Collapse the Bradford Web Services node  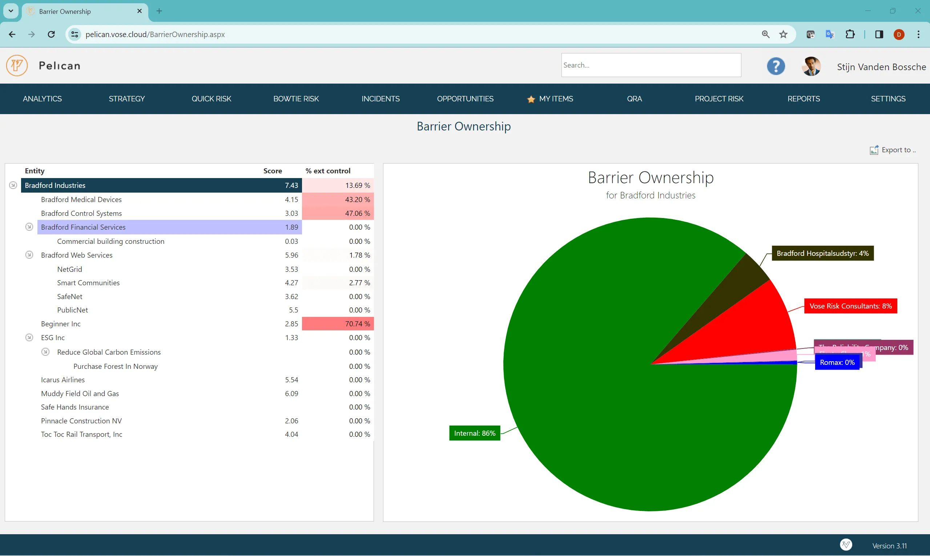click(29, 255)
